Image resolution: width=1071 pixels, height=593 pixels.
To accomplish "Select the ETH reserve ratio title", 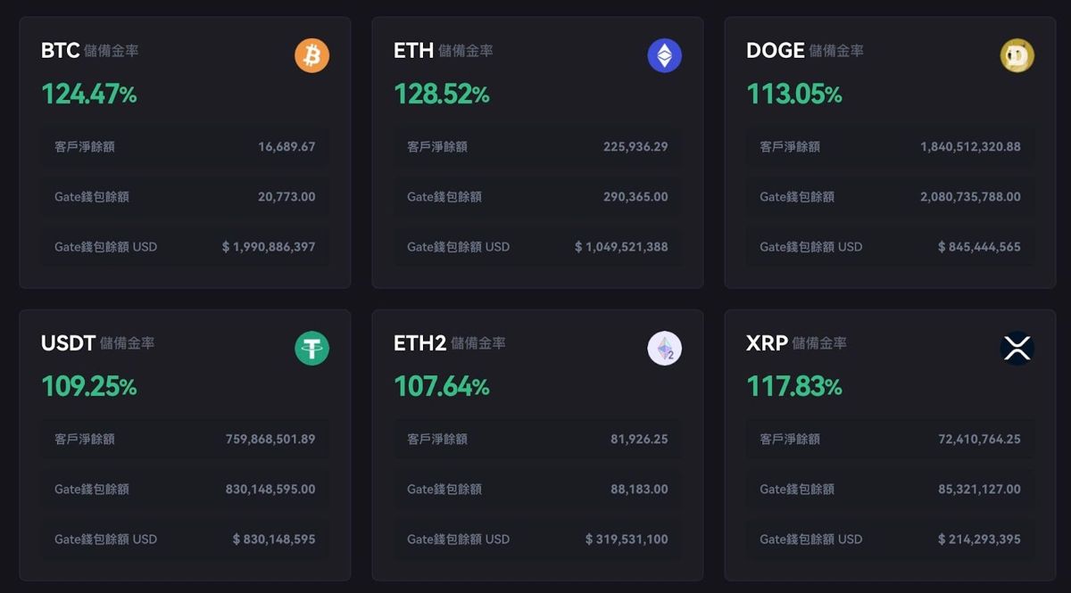I will tap(443, 51).
